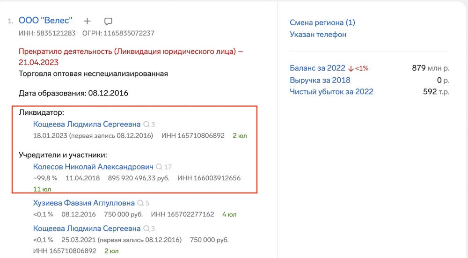
Task: Click the plus icon next to ООО "Велес"
Action: tap(87, 21)
